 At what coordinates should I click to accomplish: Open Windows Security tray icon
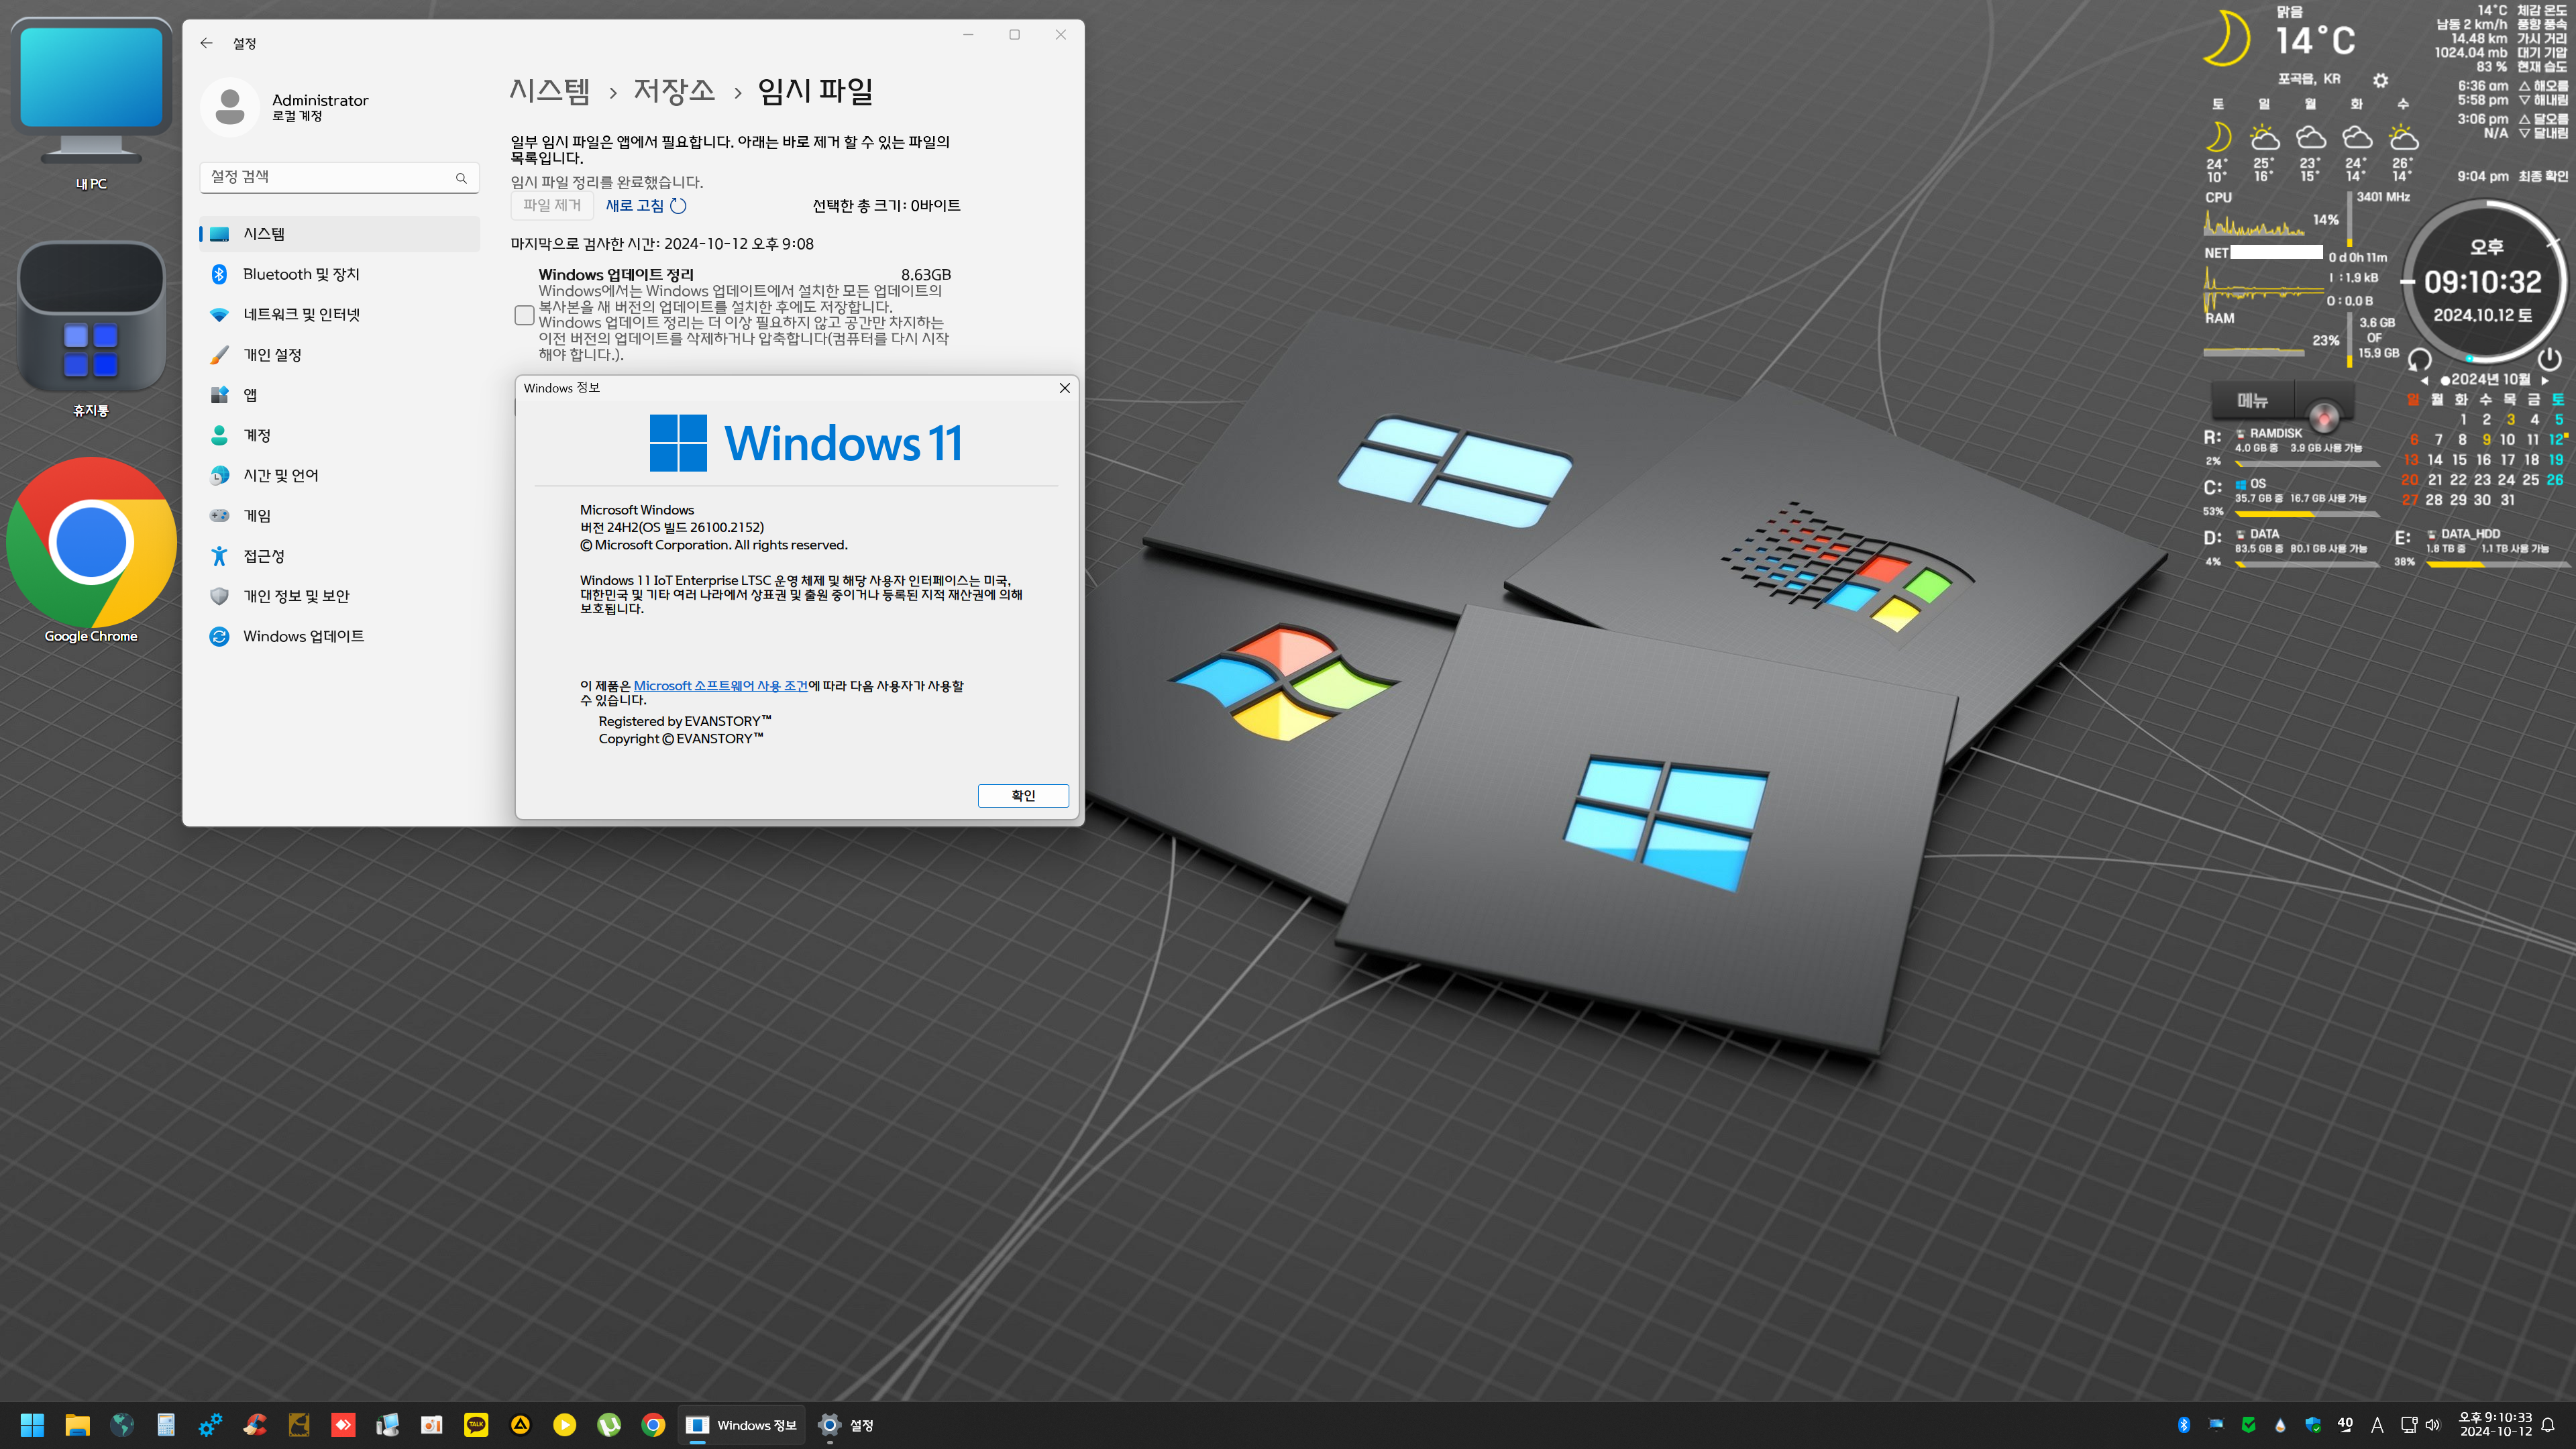pos(2312,1425)
